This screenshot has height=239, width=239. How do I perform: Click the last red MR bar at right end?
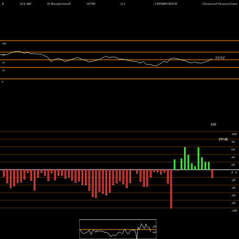coord(212,174)
